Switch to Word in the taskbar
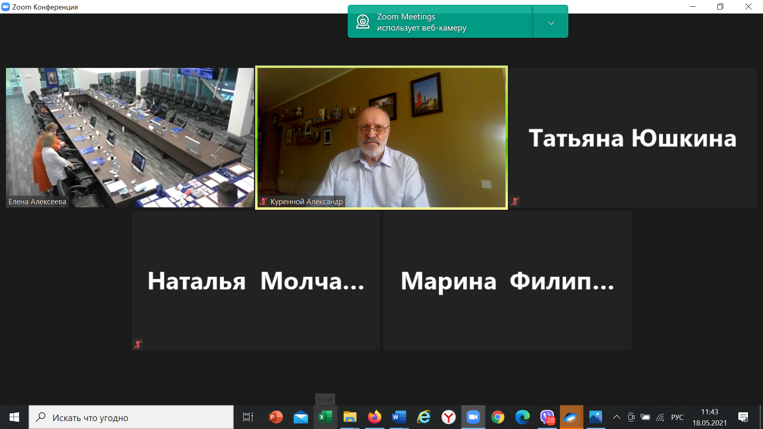 point(399,417)
